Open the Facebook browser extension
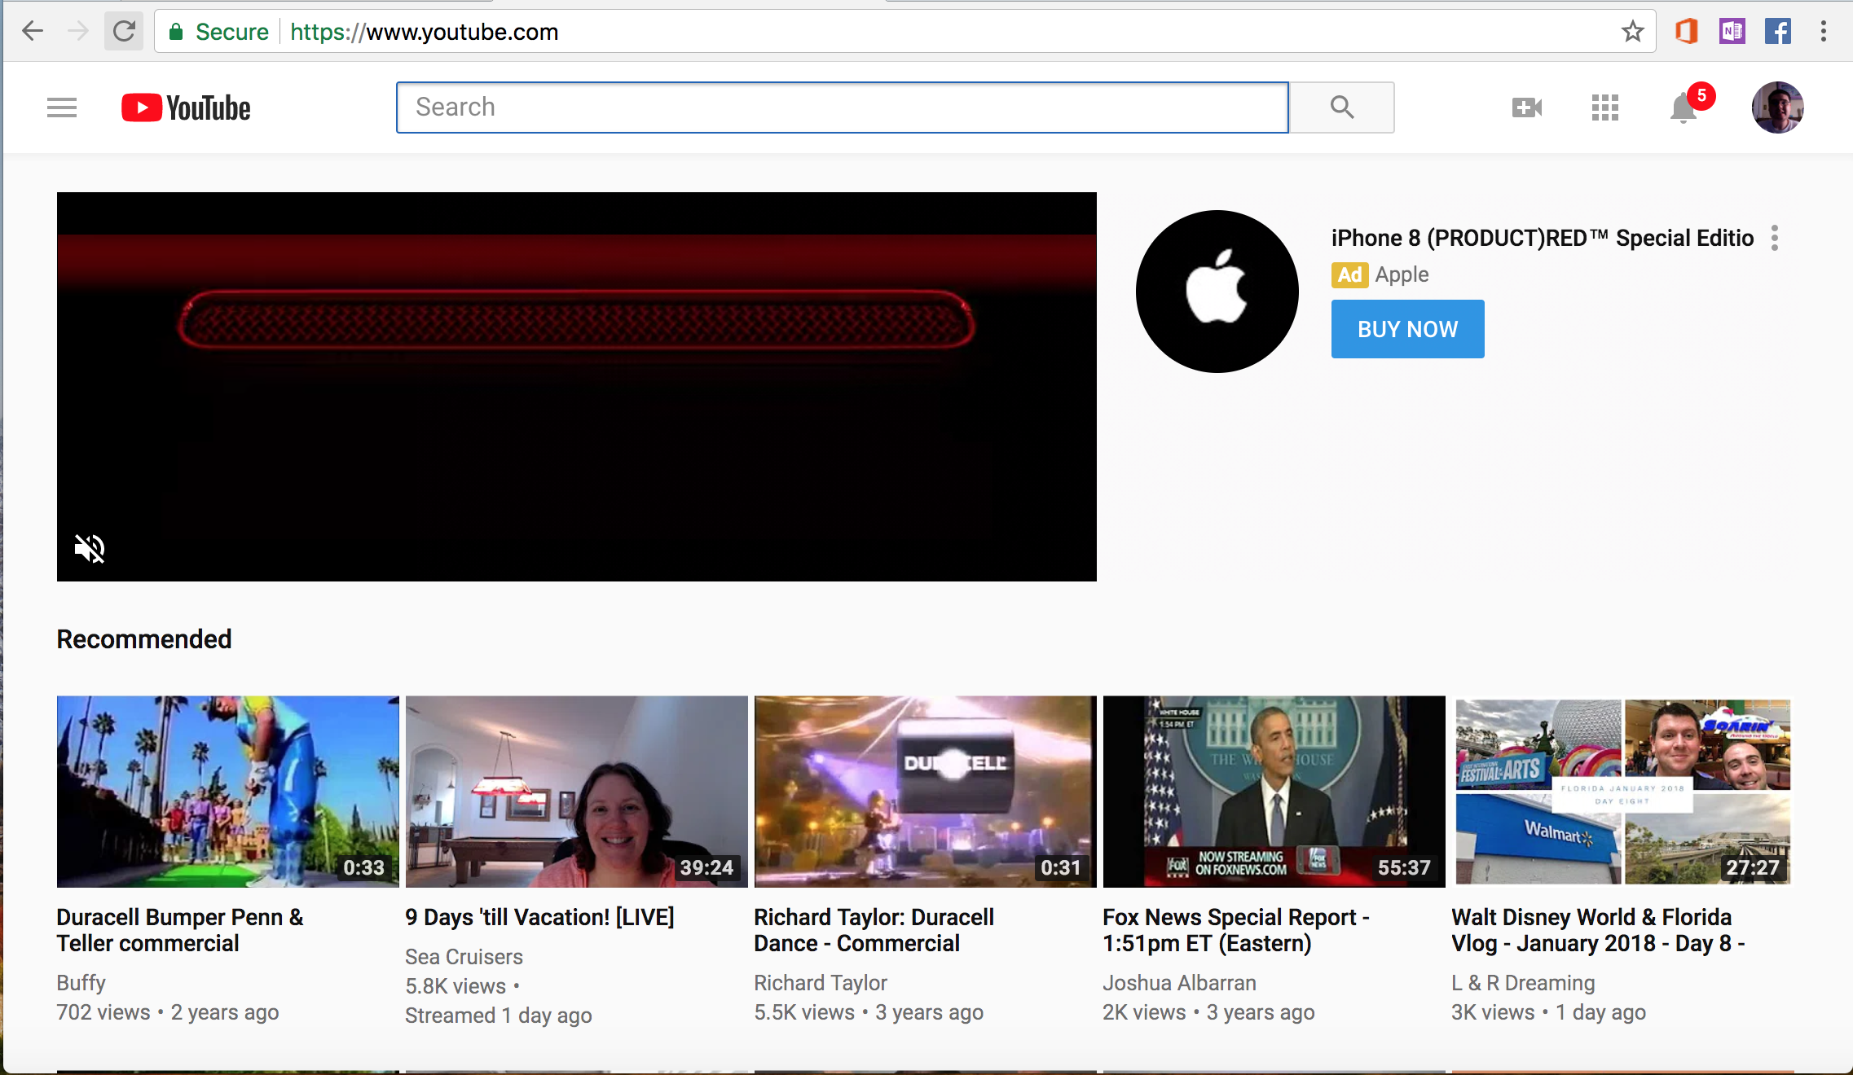 1777,32
